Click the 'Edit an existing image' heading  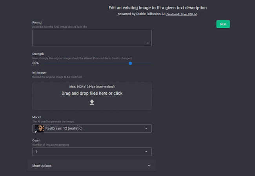157,8
